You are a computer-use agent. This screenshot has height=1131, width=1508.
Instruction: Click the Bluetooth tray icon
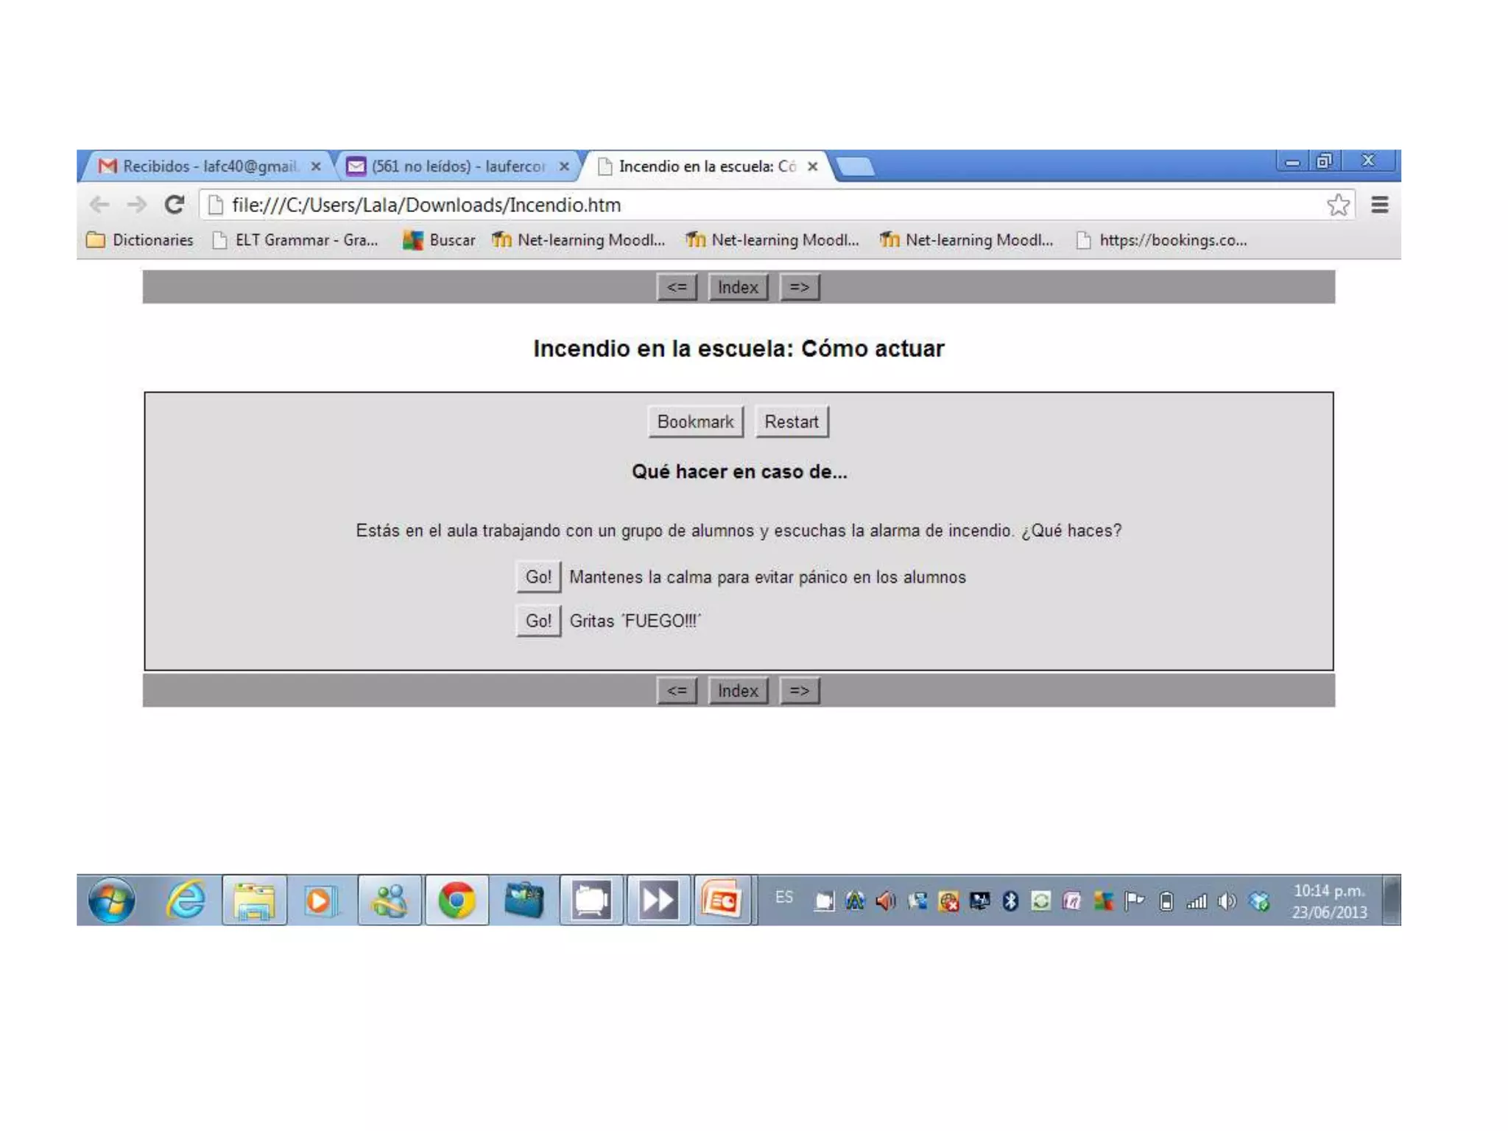(1010, 901)
